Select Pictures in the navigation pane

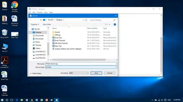(38, 45)
